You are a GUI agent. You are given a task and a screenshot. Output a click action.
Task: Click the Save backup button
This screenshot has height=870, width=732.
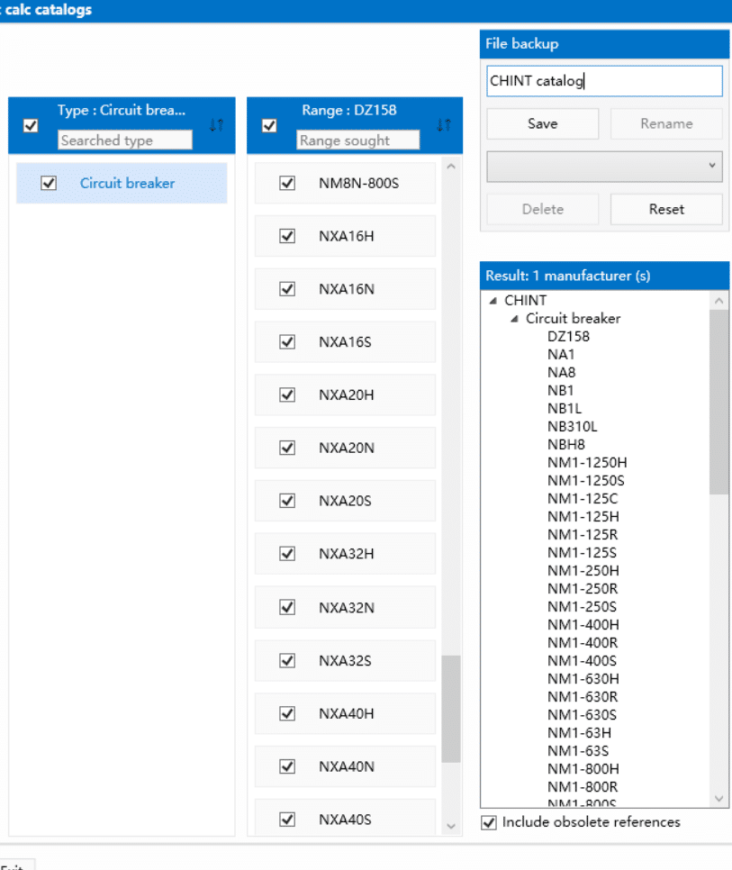(x=542, y=123)
